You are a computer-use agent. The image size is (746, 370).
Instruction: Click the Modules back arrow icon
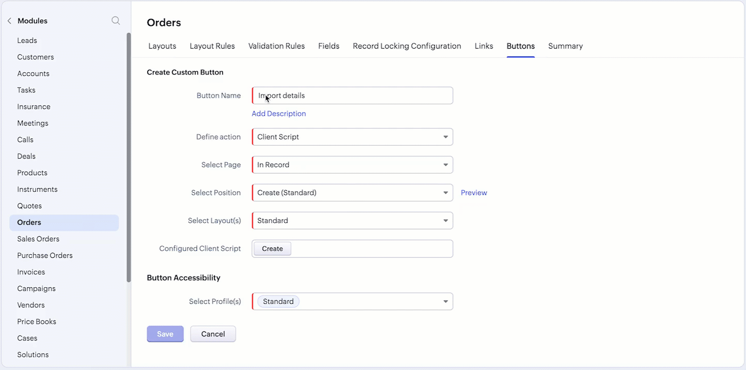click(9, 21)
